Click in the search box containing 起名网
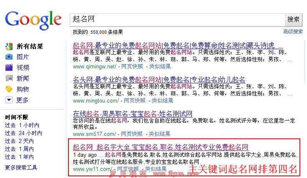This screenshot has height=178, width=307. point(177,19)
